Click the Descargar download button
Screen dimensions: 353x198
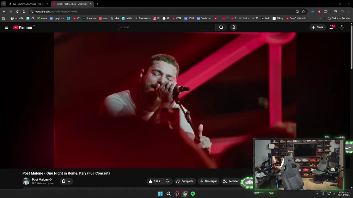tap(209, 181)
